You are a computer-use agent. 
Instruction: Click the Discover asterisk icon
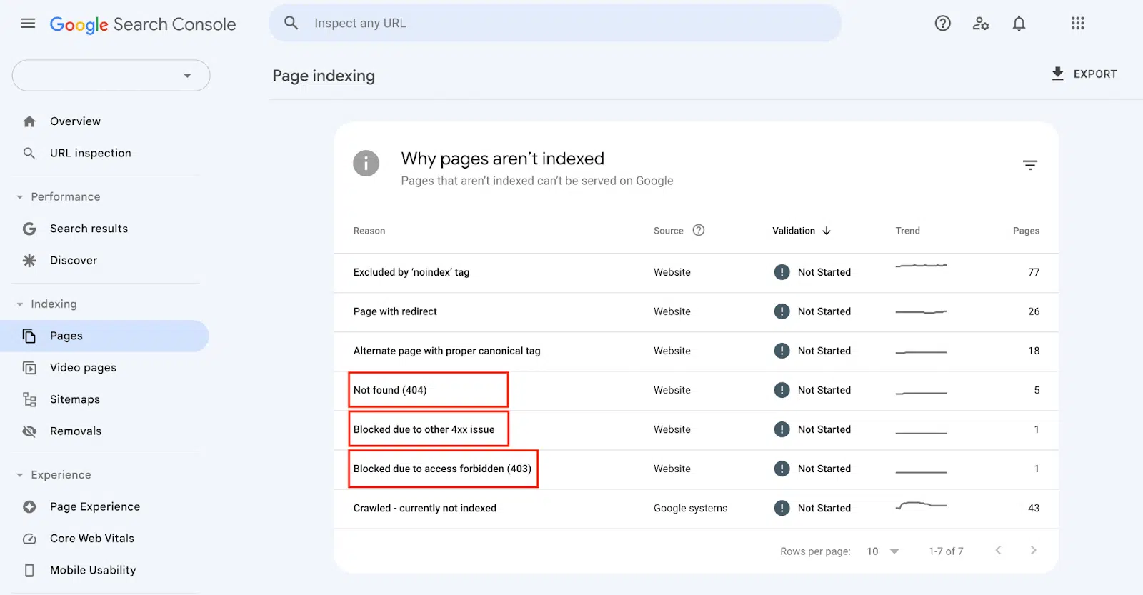click(29, 260)
